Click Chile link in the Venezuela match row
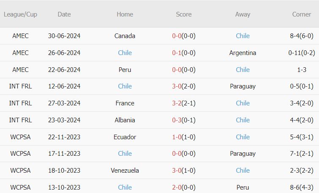The width and height of the screenshot is (319, 193). (243, 171)
